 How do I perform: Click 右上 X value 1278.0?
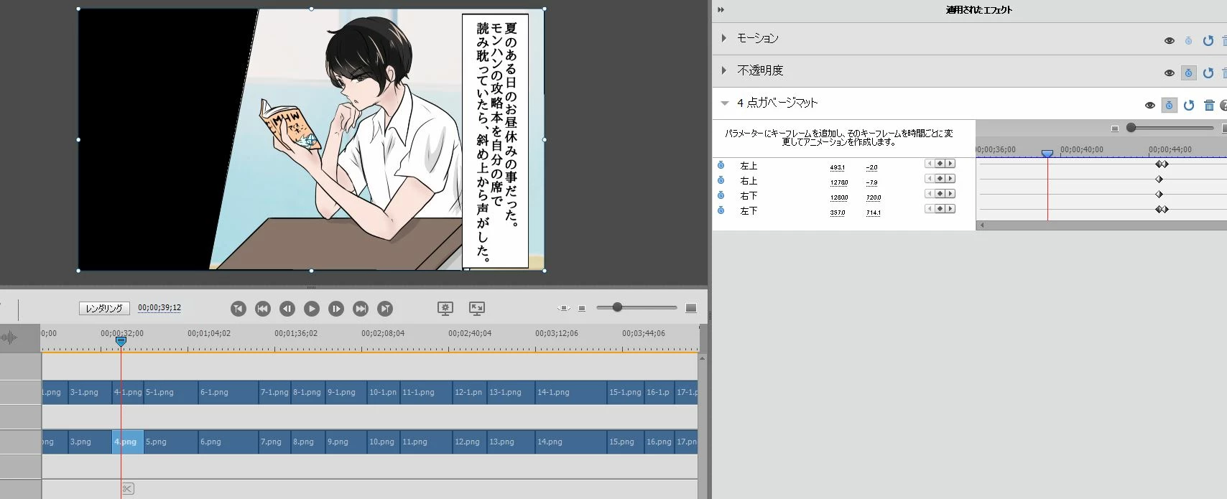coord(839,182)
